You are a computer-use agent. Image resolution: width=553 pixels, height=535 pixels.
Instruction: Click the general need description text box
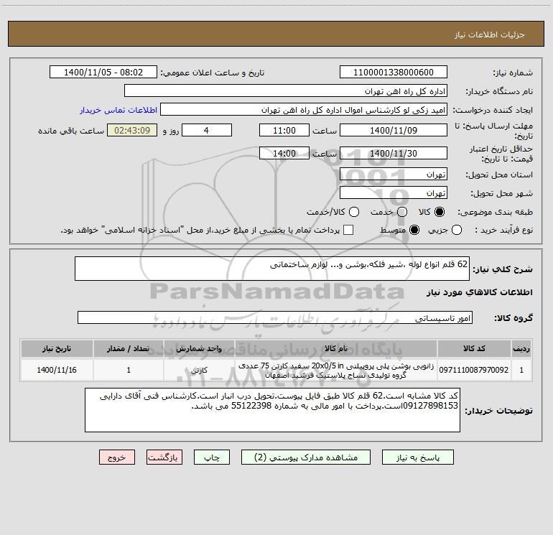[272, 269]
